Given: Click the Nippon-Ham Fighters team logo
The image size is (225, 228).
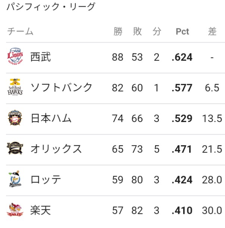Looking at the screenshot, I should tap(15, 118).
